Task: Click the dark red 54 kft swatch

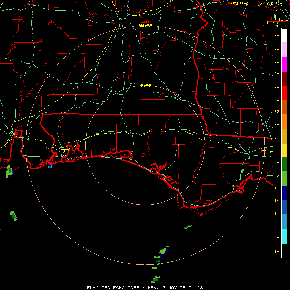Action: click(x=285, y=79)
